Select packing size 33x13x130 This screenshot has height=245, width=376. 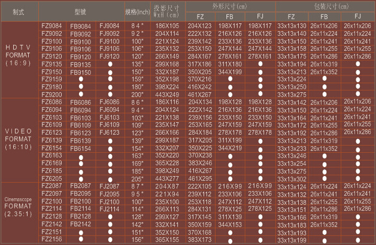(x=292, y=26)
